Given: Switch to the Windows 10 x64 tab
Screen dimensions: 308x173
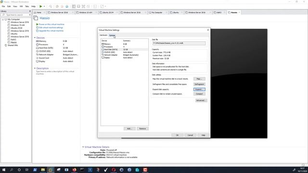Looking at the screenshot, I should point(86,12).
